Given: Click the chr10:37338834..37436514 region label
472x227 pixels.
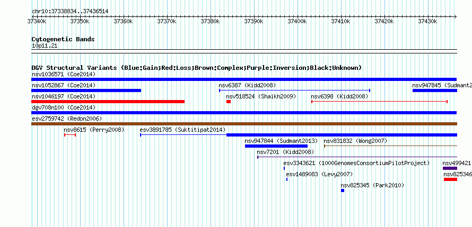Looking at the screenshot, I should coord(70,11).
